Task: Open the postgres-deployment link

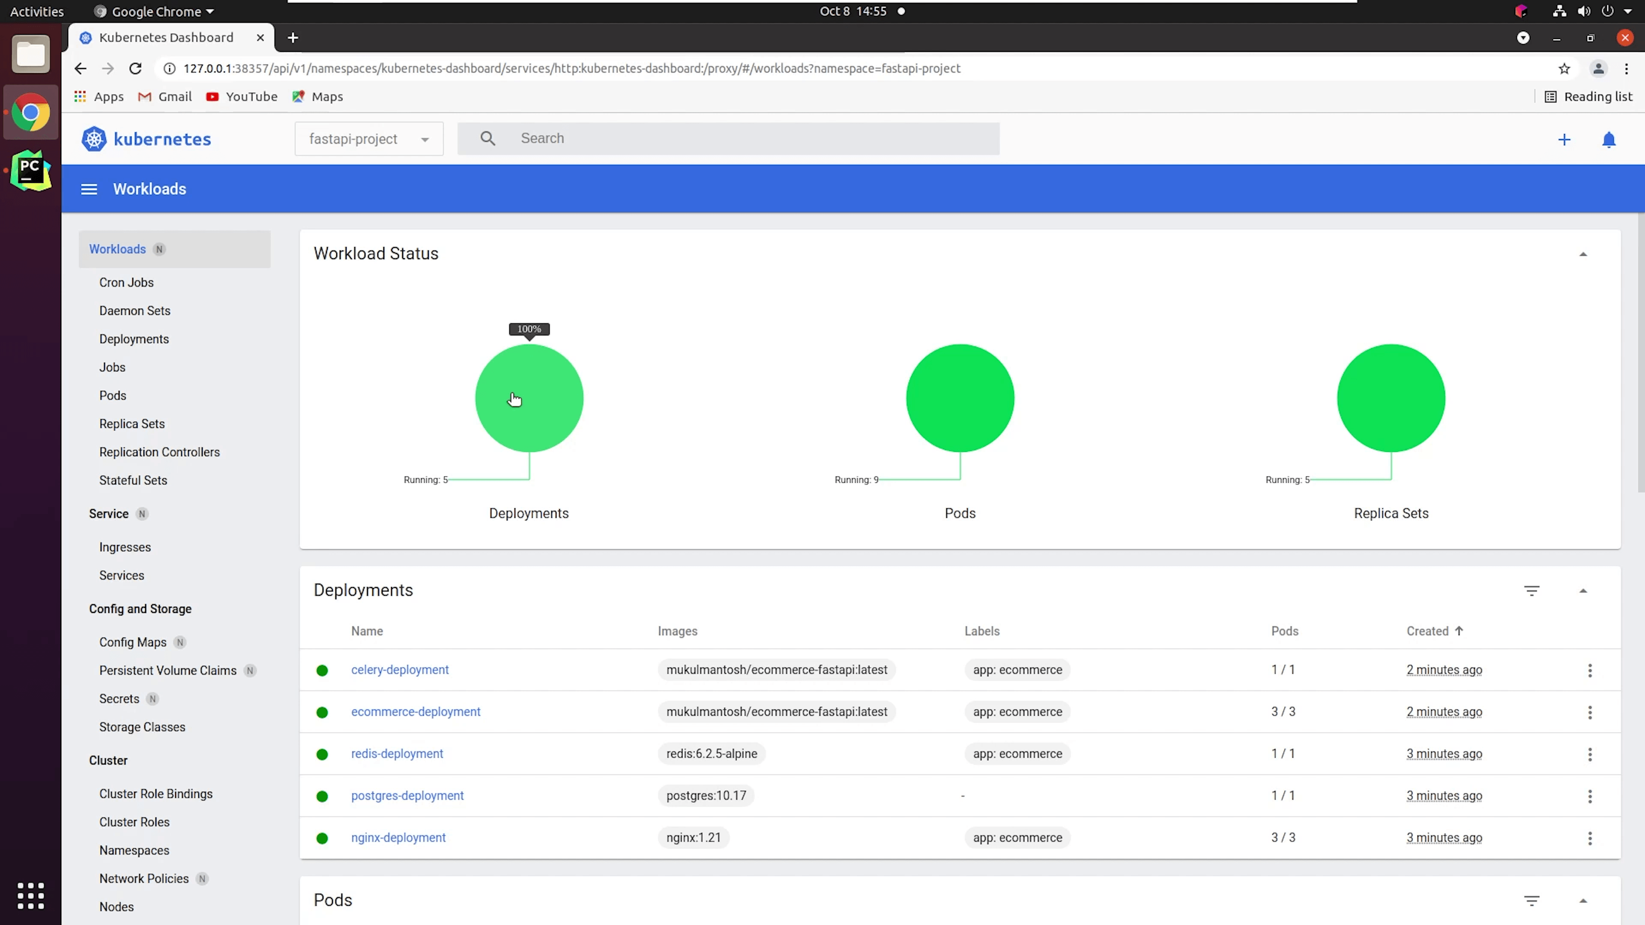Action: click(x=407, y=795)
